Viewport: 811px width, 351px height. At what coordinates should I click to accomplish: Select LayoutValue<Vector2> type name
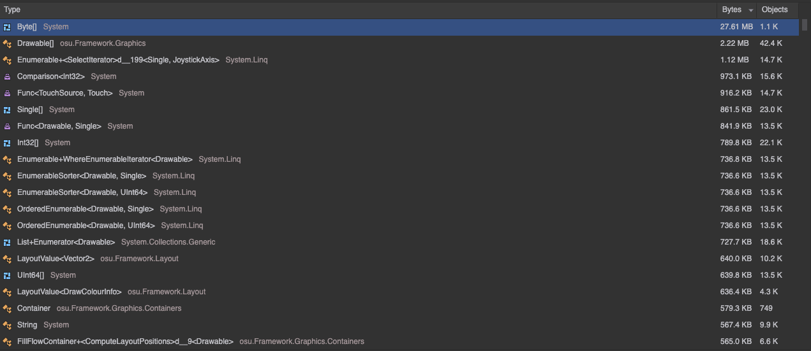56,259
